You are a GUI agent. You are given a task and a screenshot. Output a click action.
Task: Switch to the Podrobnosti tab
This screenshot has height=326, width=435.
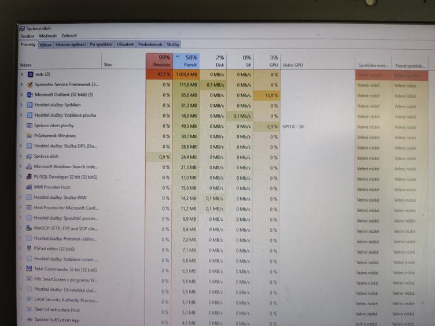coord(150,45)
